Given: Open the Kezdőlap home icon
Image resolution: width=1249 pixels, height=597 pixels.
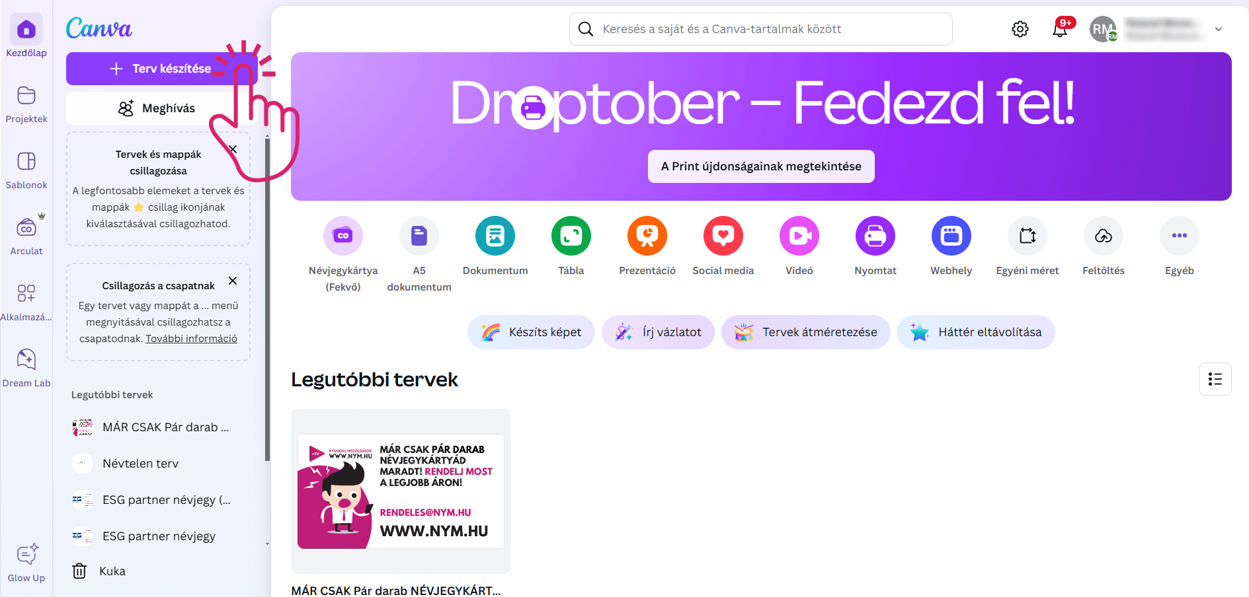Looking at the screenshot, I should pyautogui.click(x=26, y=30).
